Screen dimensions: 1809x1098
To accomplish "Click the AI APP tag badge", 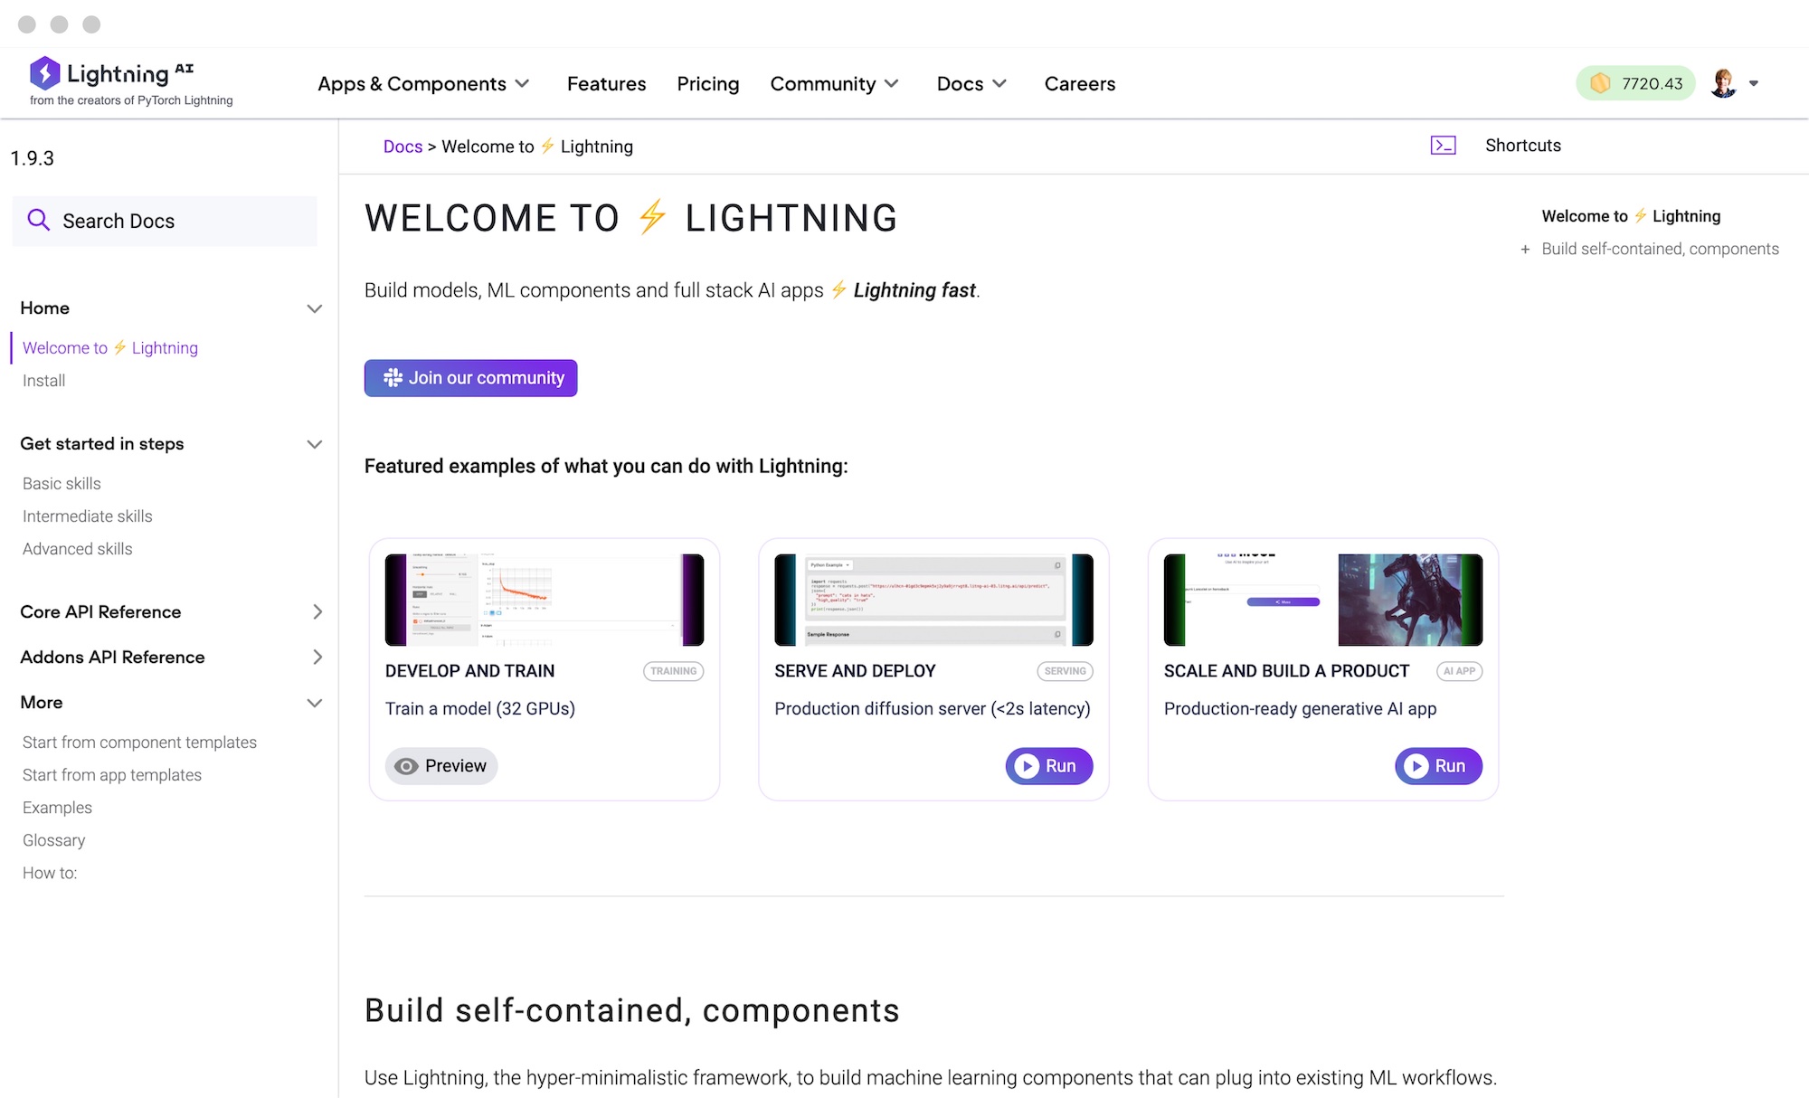I will tap(1459, 671).
